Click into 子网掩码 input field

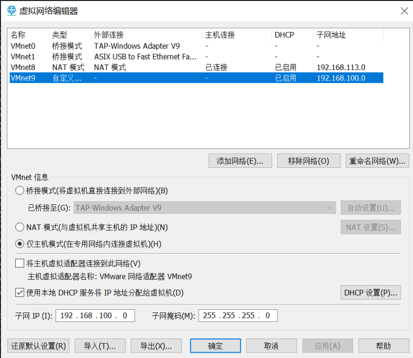point(238,316)
